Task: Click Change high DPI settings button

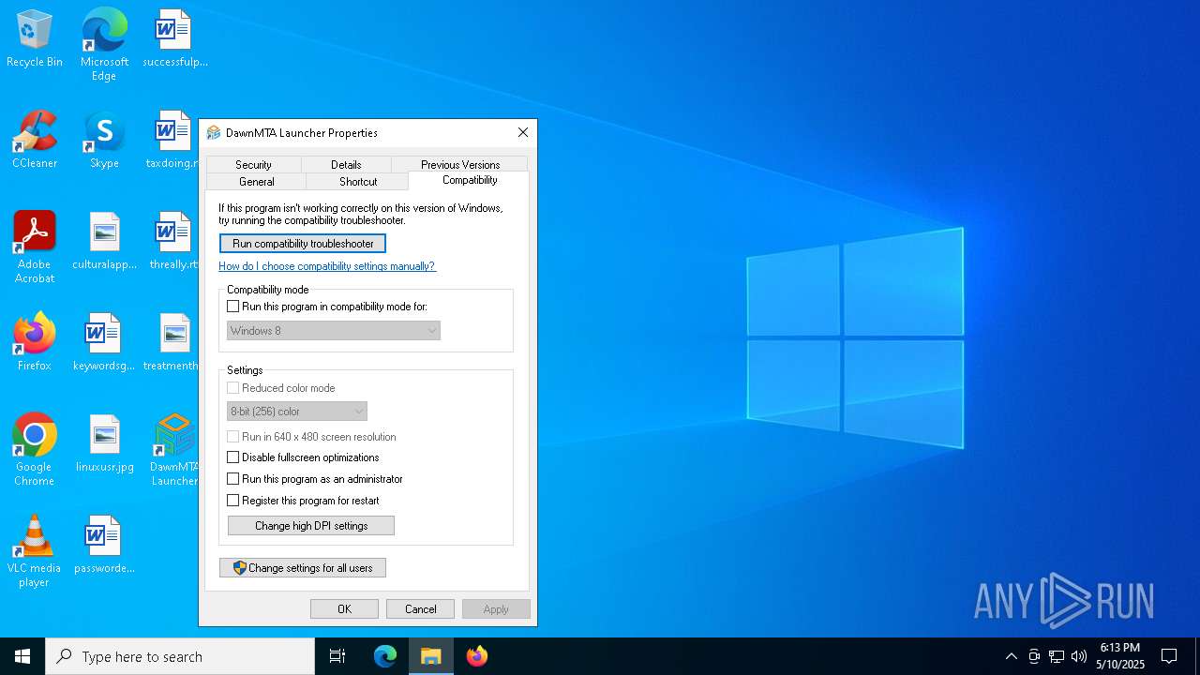Action: (x=311, y=526)
